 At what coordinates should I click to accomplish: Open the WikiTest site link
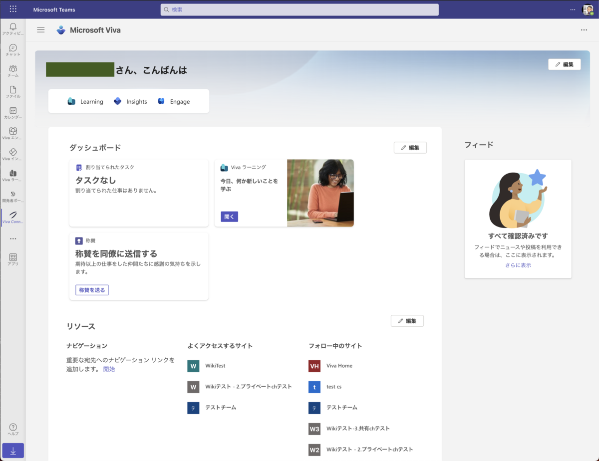pos(215,366)
